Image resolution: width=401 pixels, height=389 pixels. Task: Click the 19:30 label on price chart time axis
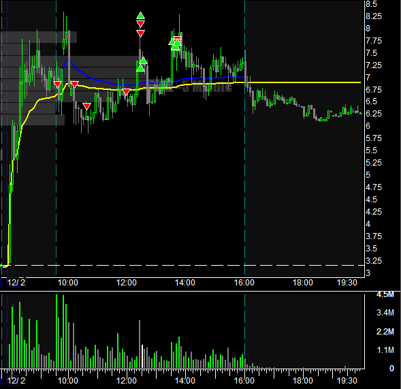pyautogui.click(x=347, y=283)
